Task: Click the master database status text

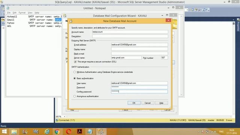Action: pyautogui.click(x=211, y=120)
